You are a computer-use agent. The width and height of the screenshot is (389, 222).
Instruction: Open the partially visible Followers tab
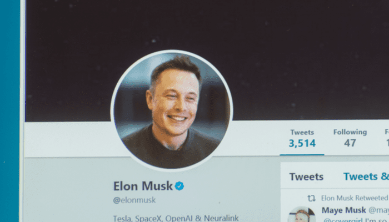(387, 139)
